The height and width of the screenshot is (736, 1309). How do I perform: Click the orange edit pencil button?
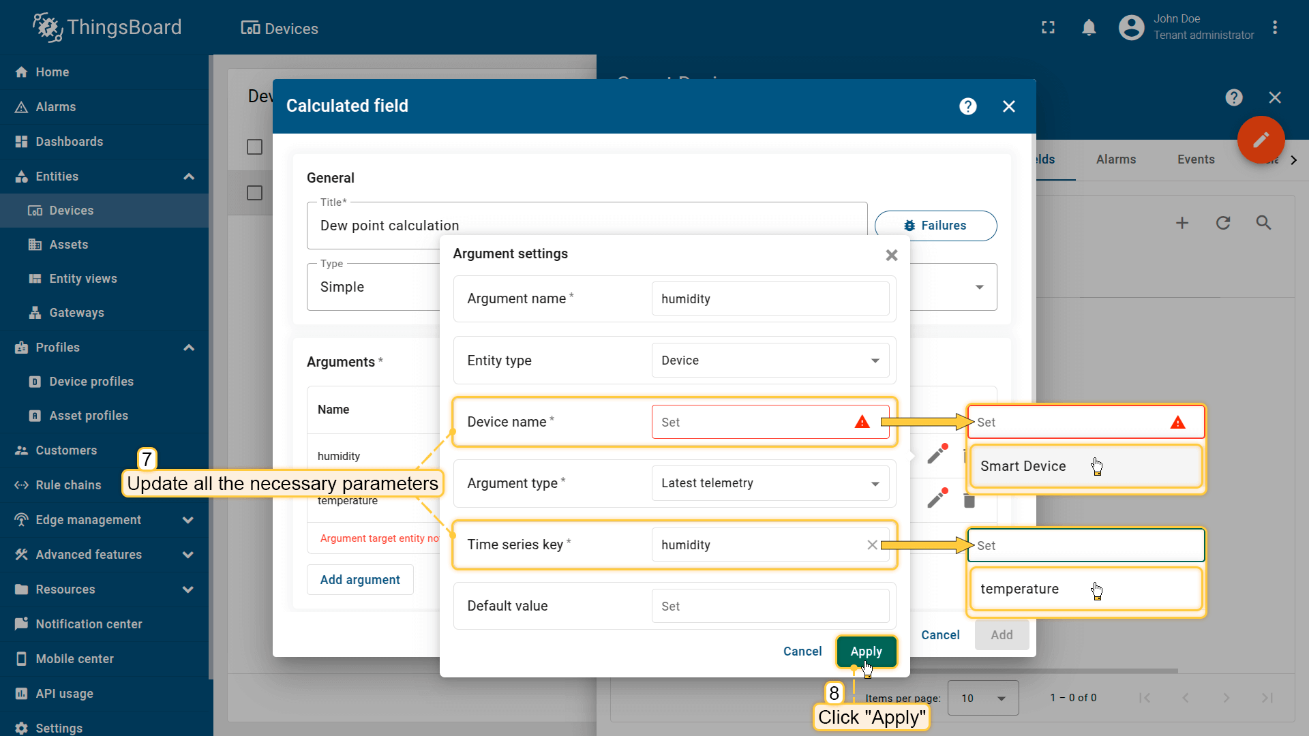tap(1261, 140)
